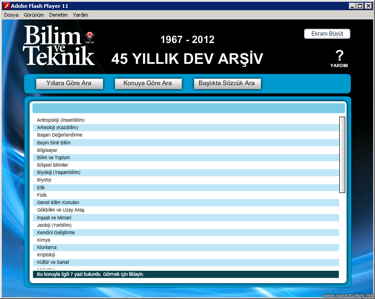Select Bilişsel Bilimler topic

pos(186,165)
